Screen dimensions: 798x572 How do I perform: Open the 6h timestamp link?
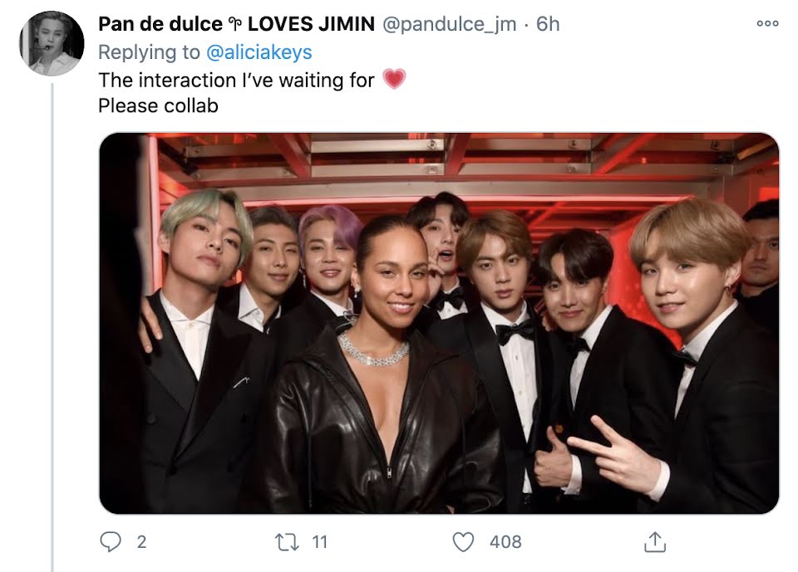pos(548,24)
